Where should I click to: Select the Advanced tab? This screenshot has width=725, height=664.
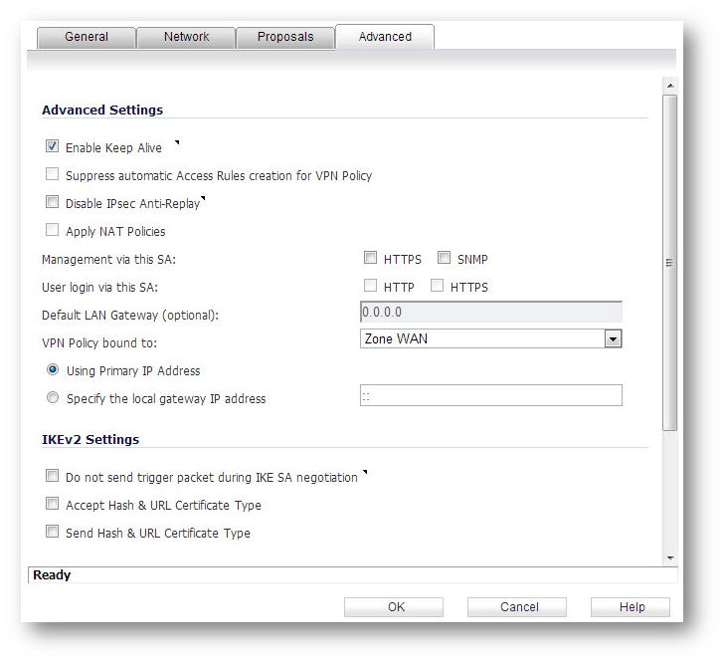pos(385,37)
